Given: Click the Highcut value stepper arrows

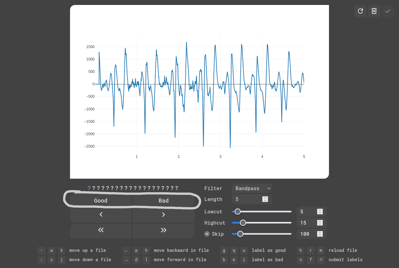Looking at the screenshot, I should tap(320, 223).
